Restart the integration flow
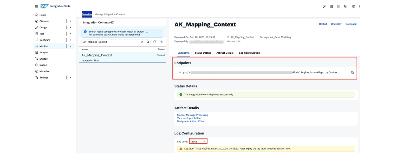This screenshot has height=156, width=416. pyautogui.click(x=323, y=24)
